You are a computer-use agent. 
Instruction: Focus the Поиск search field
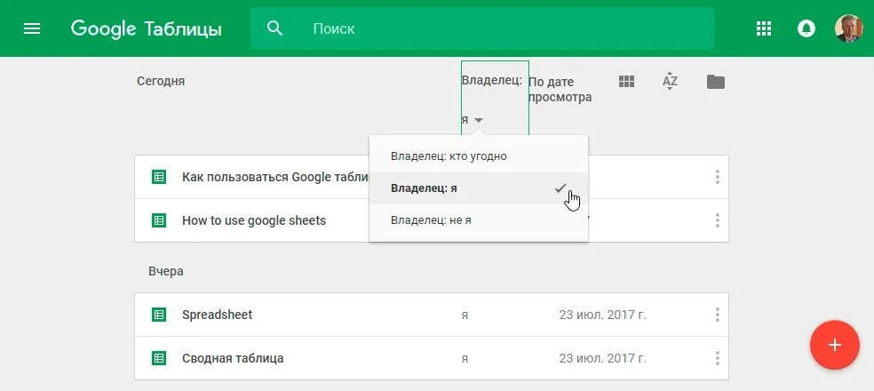pos(482,28)
